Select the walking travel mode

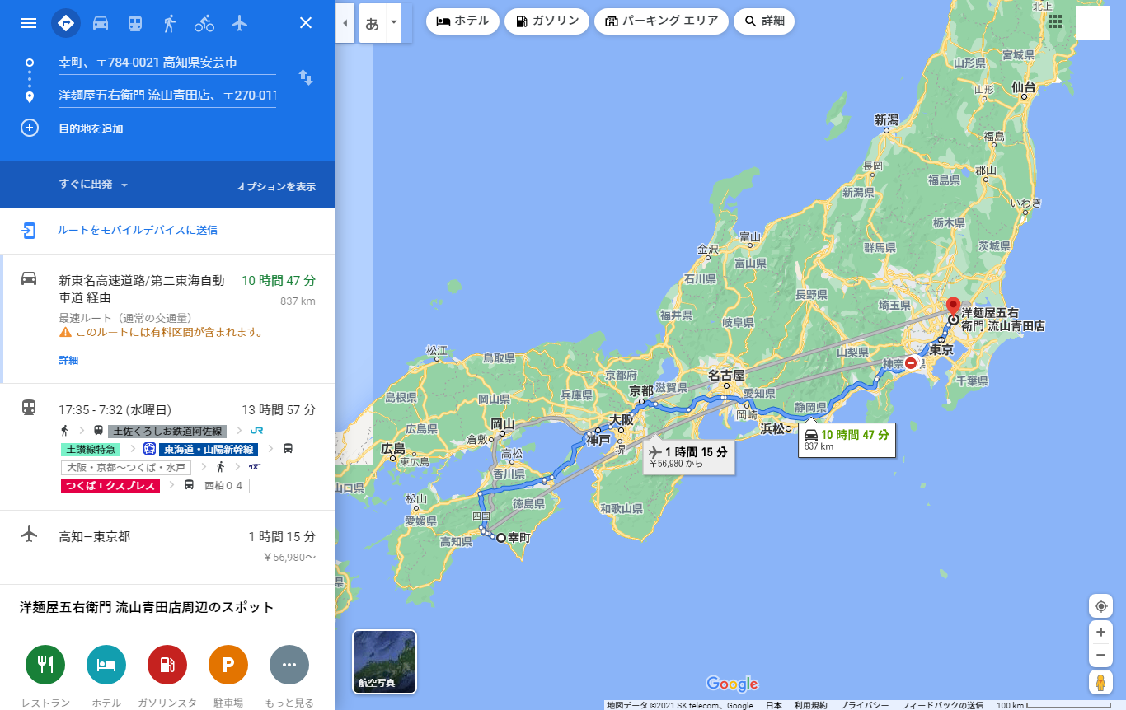tap(170, 23)
